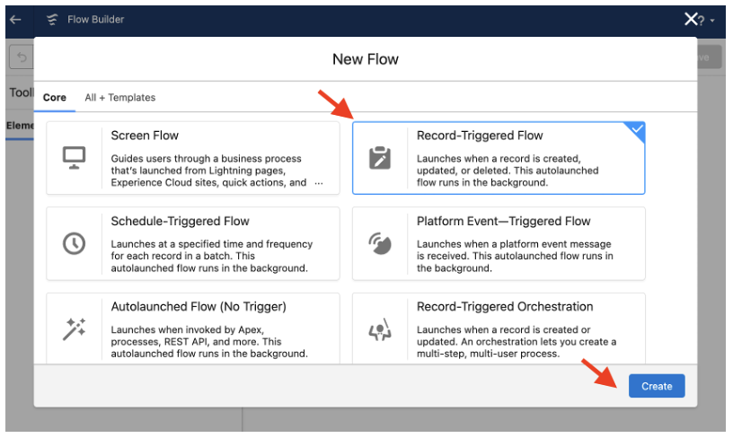
Task: Click the Record-Triggered Flow title
Action: tap(480, 136)
